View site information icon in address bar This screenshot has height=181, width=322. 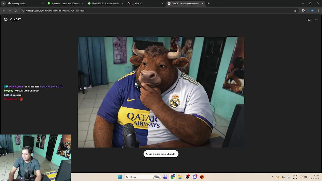tap(23, 11)
